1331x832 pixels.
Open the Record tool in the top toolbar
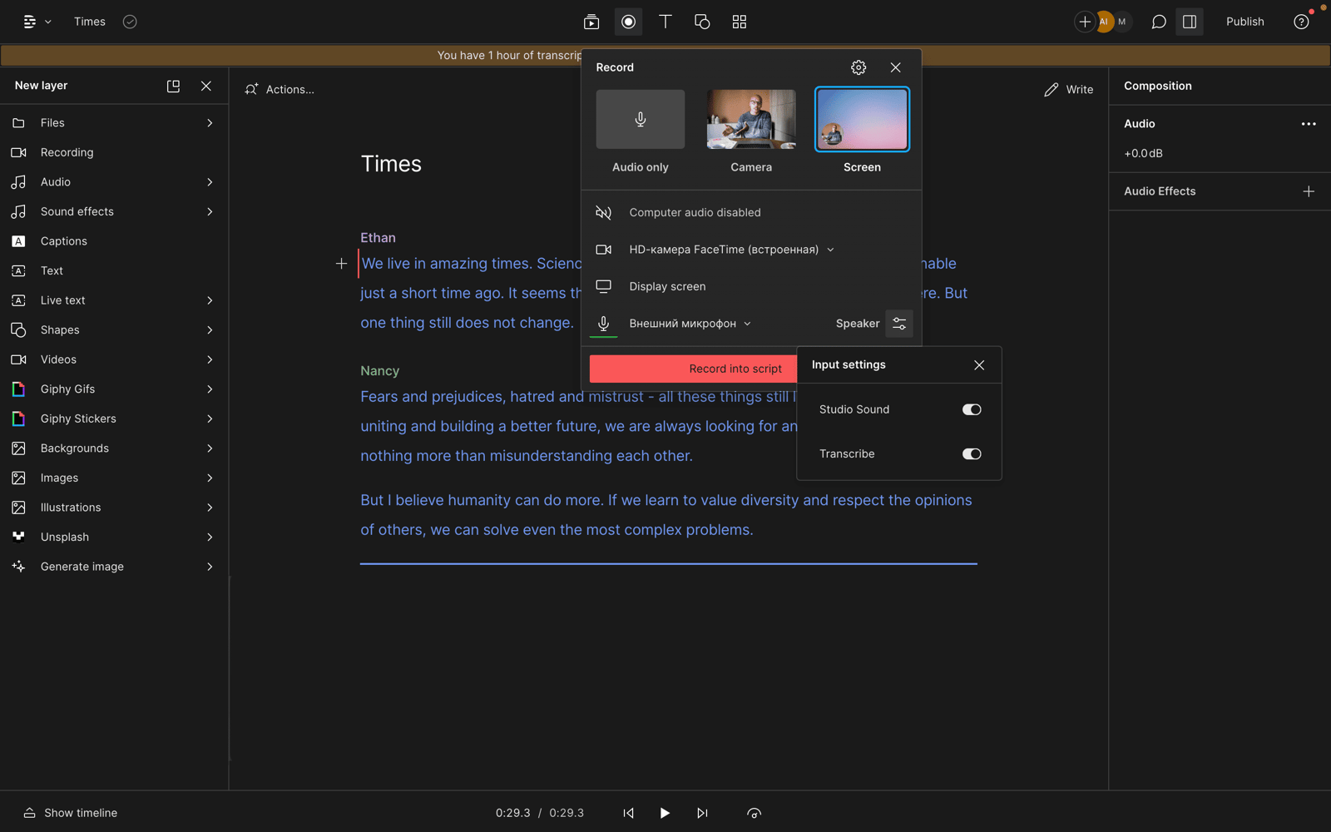[x=628, y=22]
